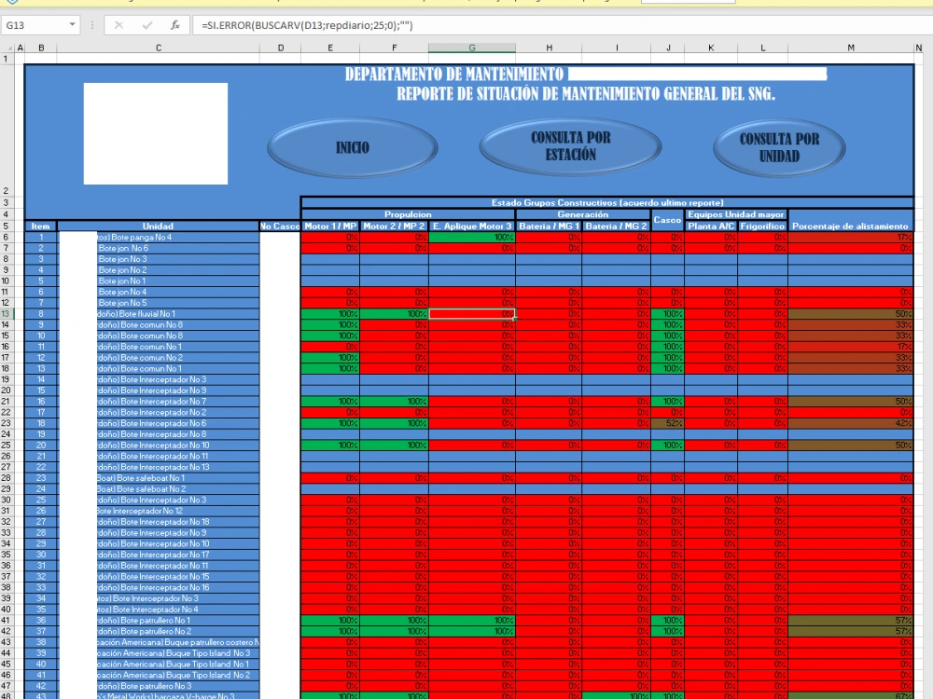Click the 'Item' heading cell
933x699 pixels.
40,226
